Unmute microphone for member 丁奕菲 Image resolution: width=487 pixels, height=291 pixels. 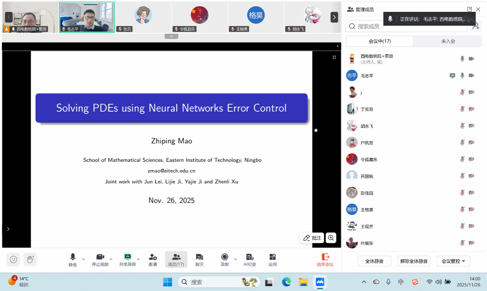coord(462,109)
